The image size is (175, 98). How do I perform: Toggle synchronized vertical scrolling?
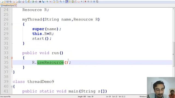(54, 2)
